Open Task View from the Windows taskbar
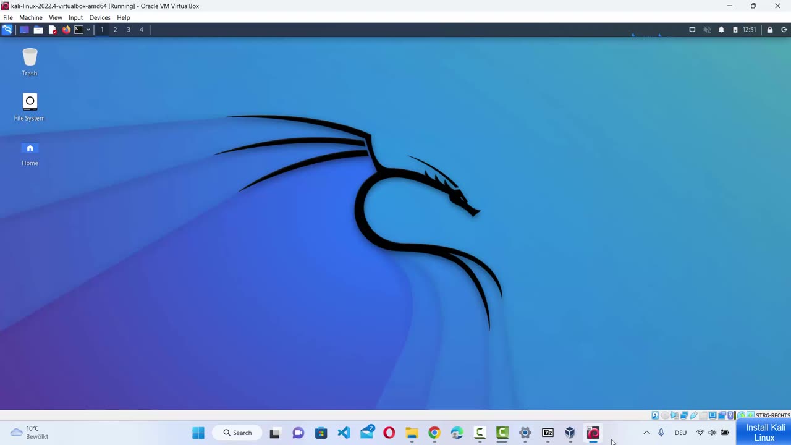The image size is (791, 445). click(x=275, y=433)
